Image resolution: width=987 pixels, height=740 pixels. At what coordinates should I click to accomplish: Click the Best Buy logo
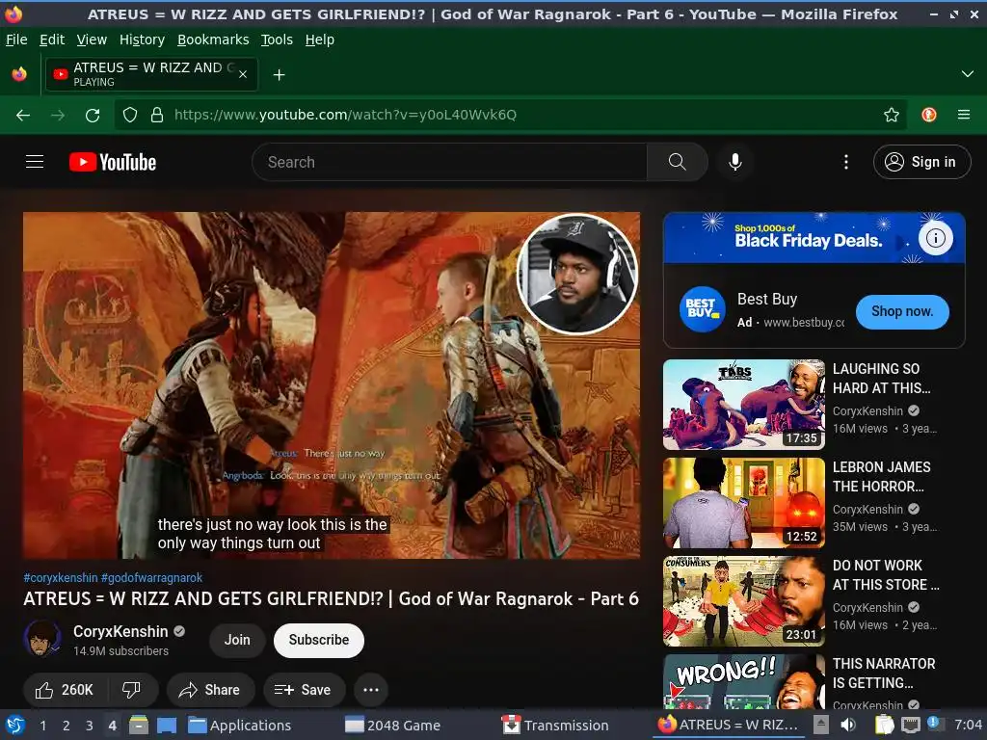point(702,309)
